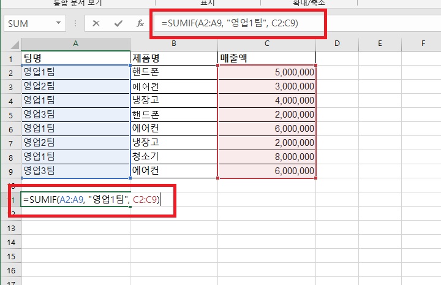Click cell B9 containing 에어컨
The width and height of the screenshot is (441, 285).
click(x=174, y=171)
